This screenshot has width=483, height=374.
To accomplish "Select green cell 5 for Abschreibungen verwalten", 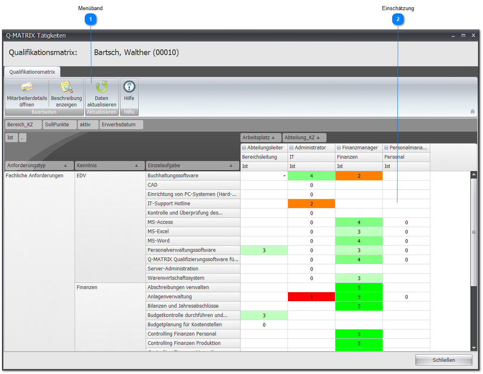I will (359, 287).
